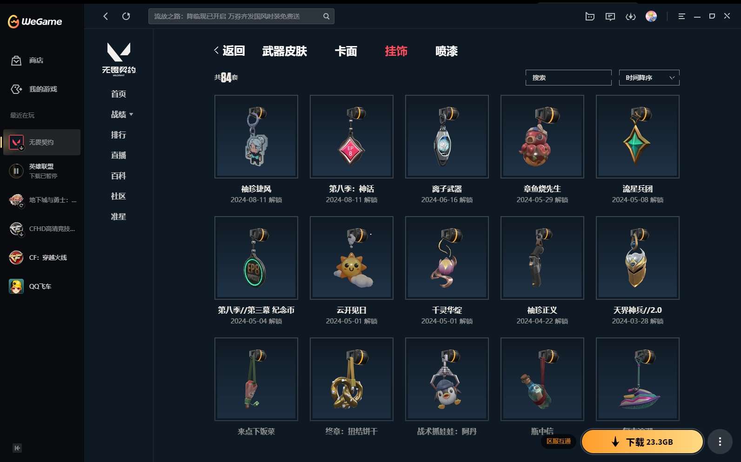This screenshot has height=462, width=741.
Task: Open the hamburger menu in title bar
Action: point(681,16)
